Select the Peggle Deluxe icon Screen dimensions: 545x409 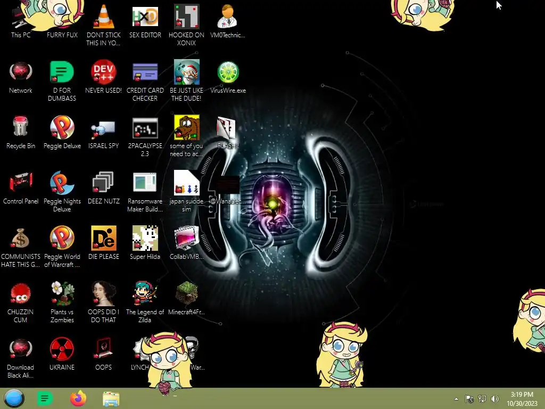click(x=62, y=132)
